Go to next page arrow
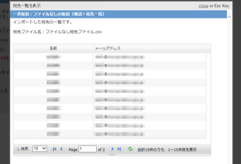Screen dimensions: 241x164 coord(112,149)
